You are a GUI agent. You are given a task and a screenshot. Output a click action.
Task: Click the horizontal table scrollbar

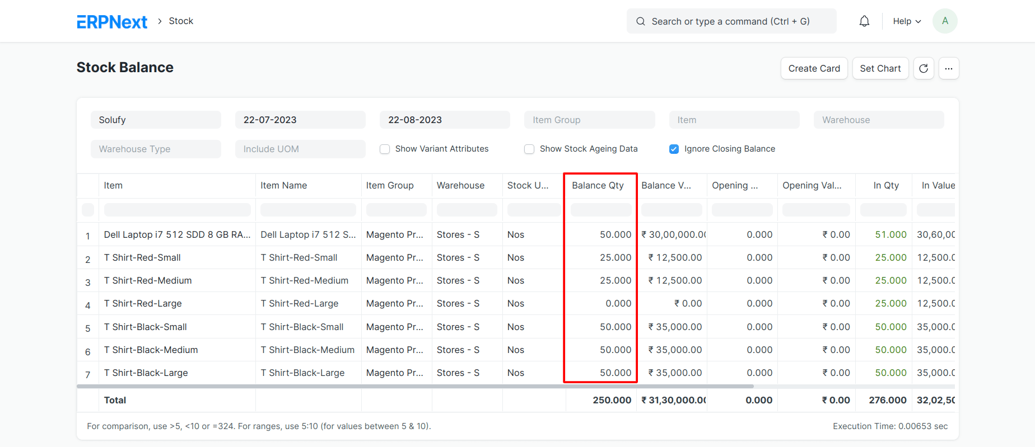click(415, 386)
